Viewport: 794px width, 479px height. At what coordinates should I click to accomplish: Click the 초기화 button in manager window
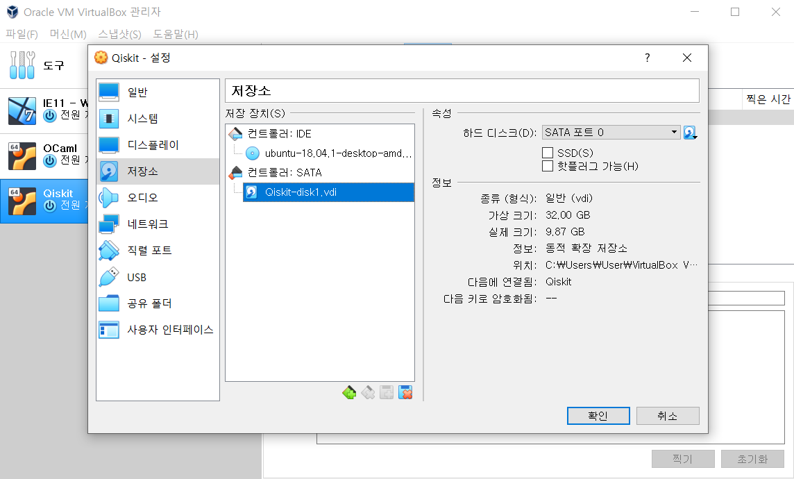point(752,459)
